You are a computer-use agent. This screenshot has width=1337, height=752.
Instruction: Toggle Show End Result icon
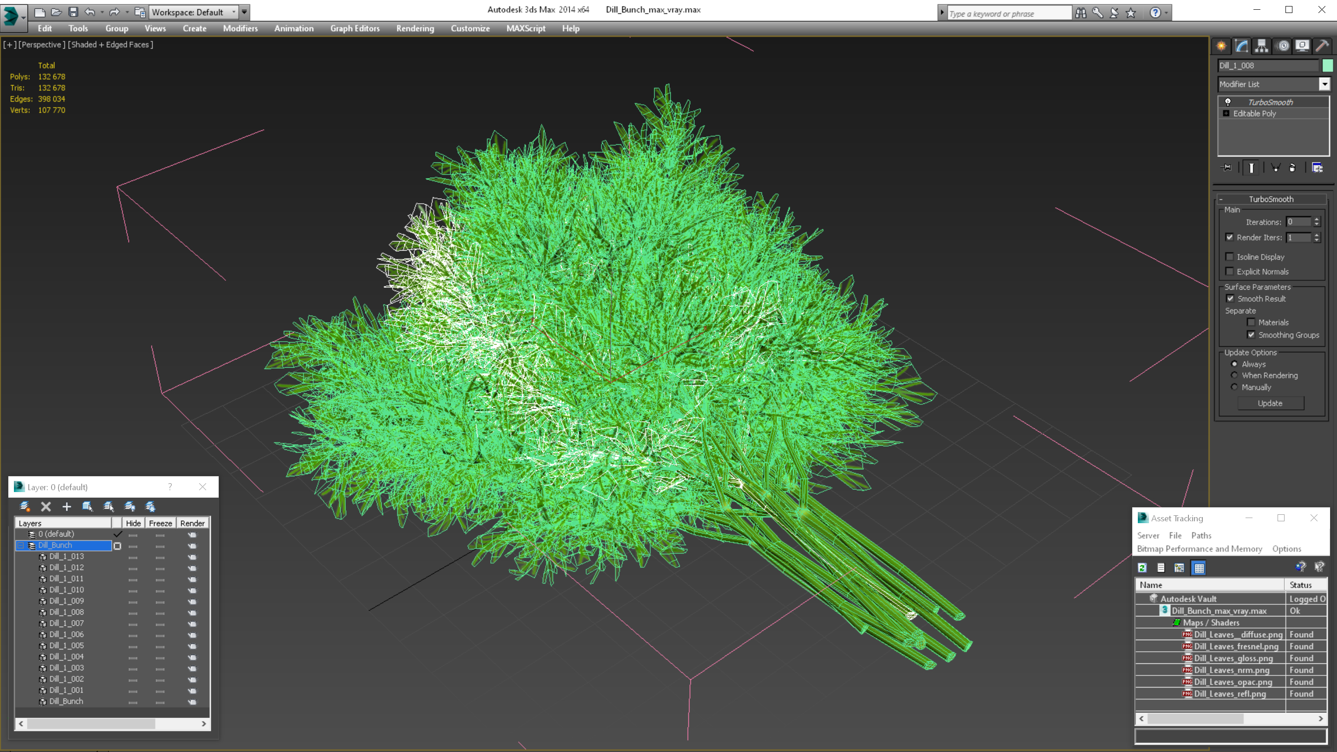point(1252,168)
